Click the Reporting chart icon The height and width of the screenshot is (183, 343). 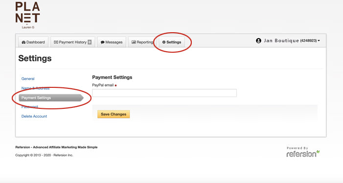click(134, 42)
